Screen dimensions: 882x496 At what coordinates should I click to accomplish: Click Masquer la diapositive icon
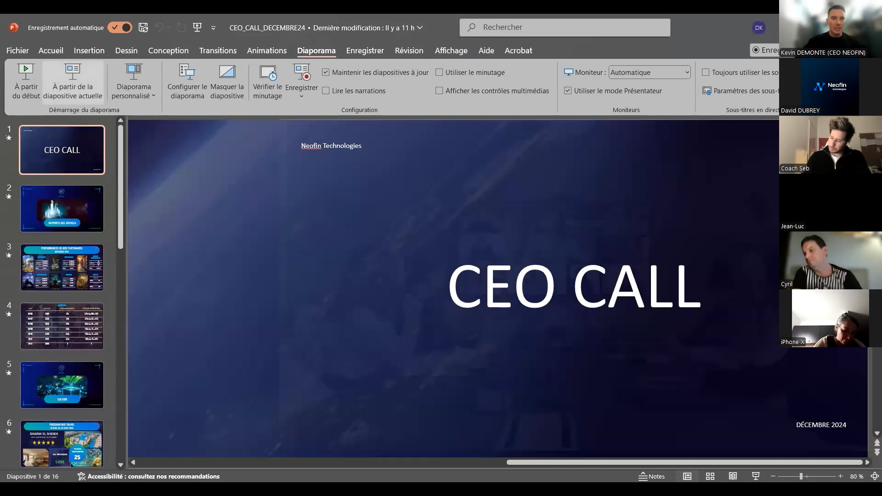(227, 71)
